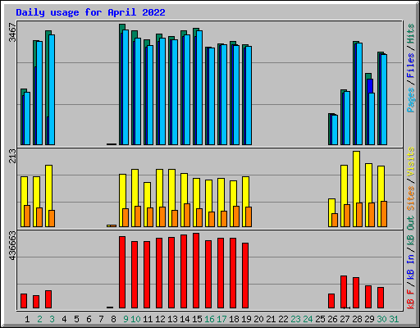Click day 9 on the x-axis
420x328 pixels.
pyautogui.click(x=126, y=319)
